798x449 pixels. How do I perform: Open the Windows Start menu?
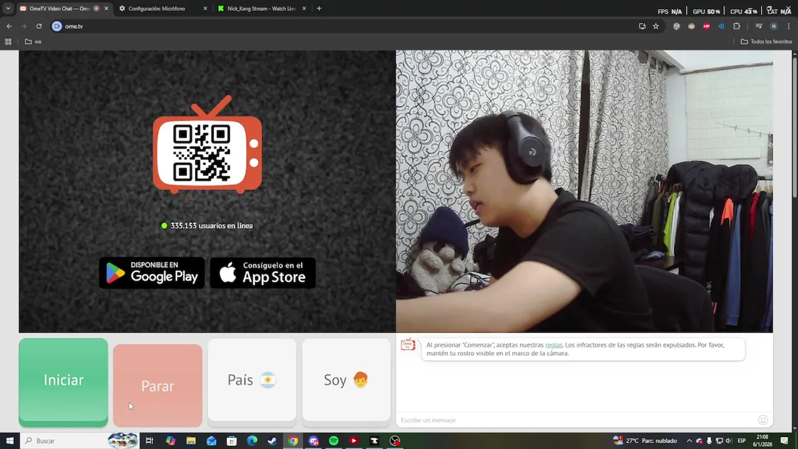click(9, 441)
